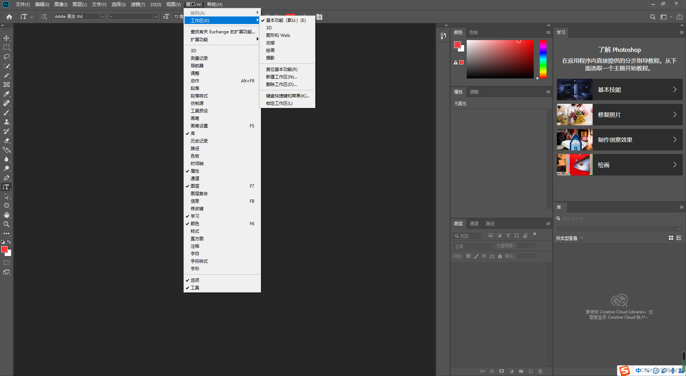Select the Eyedropper tool
Image resolution: width=686 pixels, height=376 pixels.
click(x=6, y=94)
